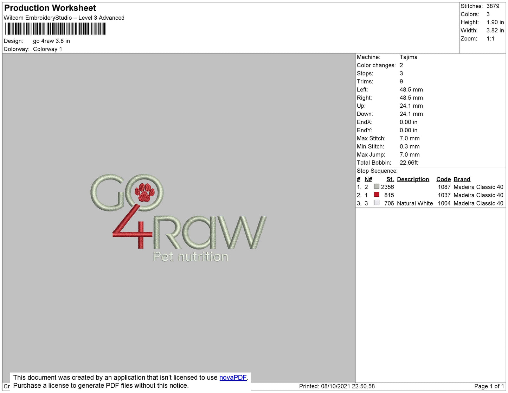This screenshot has width=508, height=393.
Task: Click the 'Stop Sequence:' label
Action: click(x=377, y=171)
